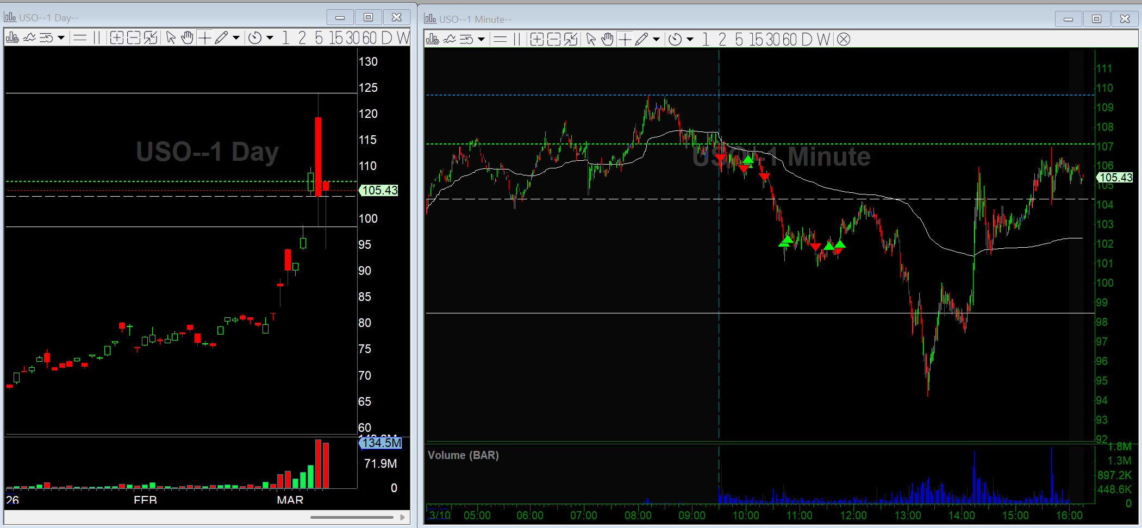Toggle crosshair tool in Minute chart
The width and height of the screenshot is (1142, 528).
(x=625, y=39)
